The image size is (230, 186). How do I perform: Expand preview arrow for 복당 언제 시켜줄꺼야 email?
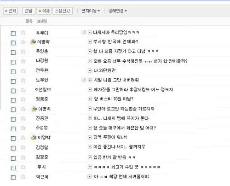(89, 176)
